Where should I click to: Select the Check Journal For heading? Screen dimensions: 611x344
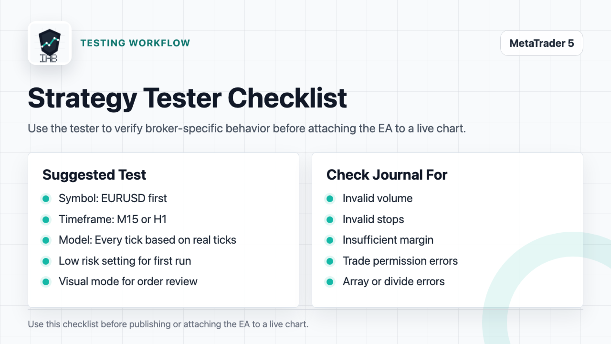387,175
